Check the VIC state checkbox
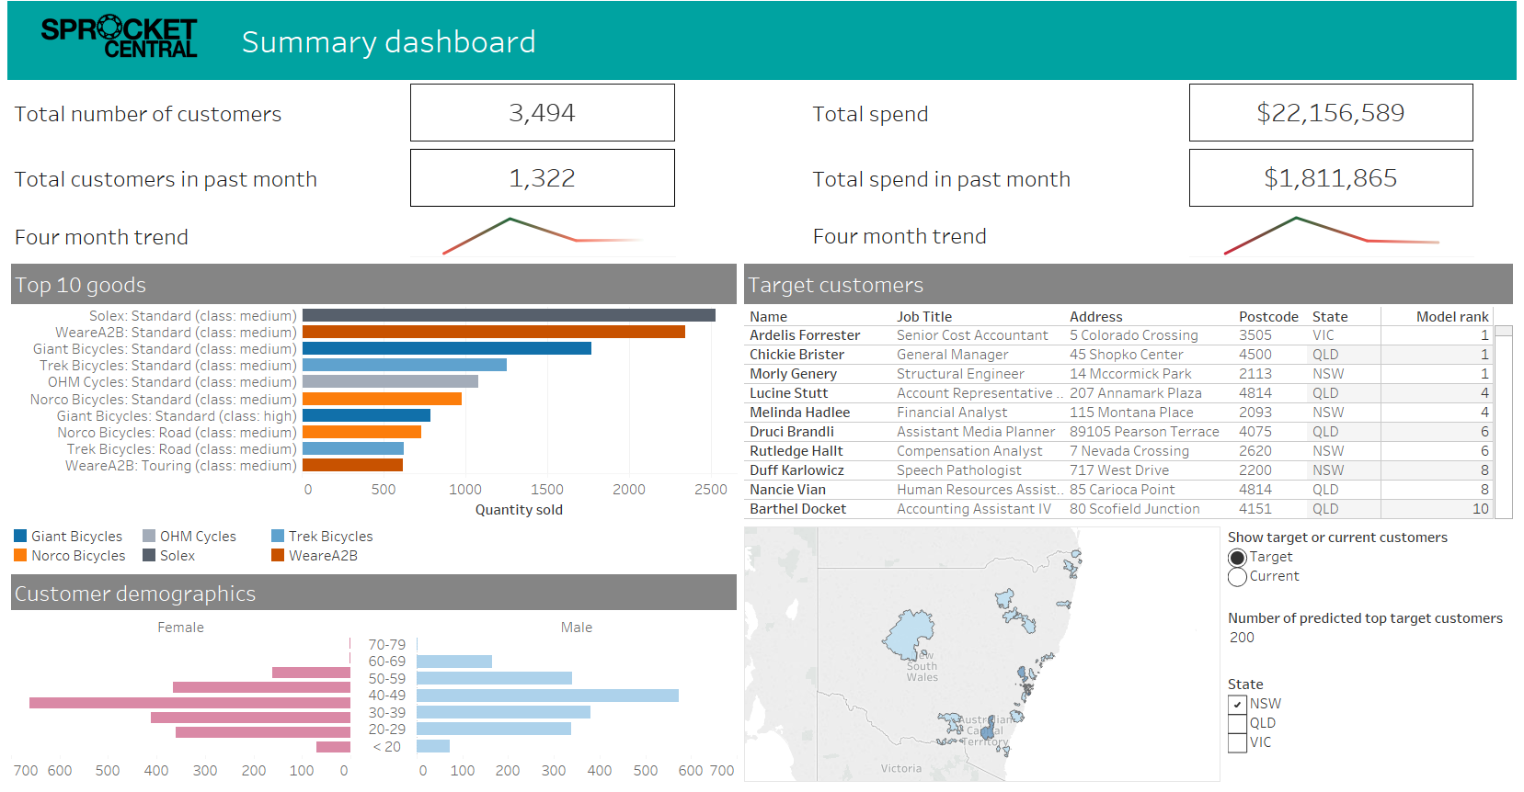Image resolution: width=1524 pixels, height=792 pixels. click(1237, 743)
